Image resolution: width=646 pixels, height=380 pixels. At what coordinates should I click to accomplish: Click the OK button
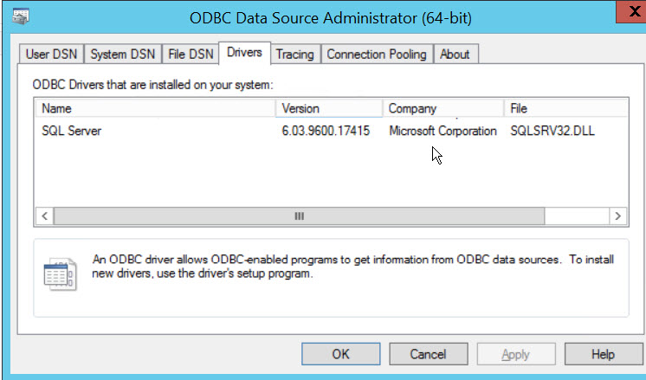tap(340, 354)
